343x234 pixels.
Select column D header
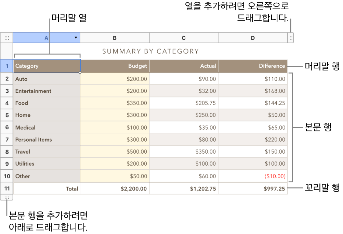pyautogui.click(x=253, y=38)
